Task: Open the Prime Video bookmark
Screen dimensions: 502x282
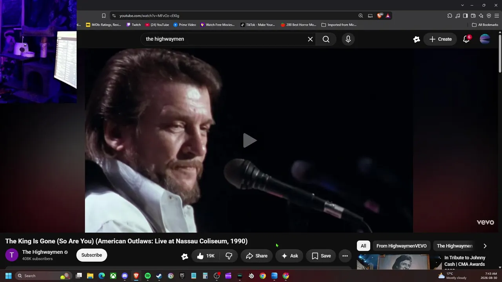Action: [x=185, y=25]
